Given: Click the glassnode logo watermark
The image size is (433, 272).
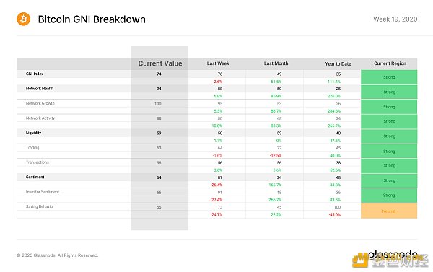Looking at the screenshot, I should (393, 255).
